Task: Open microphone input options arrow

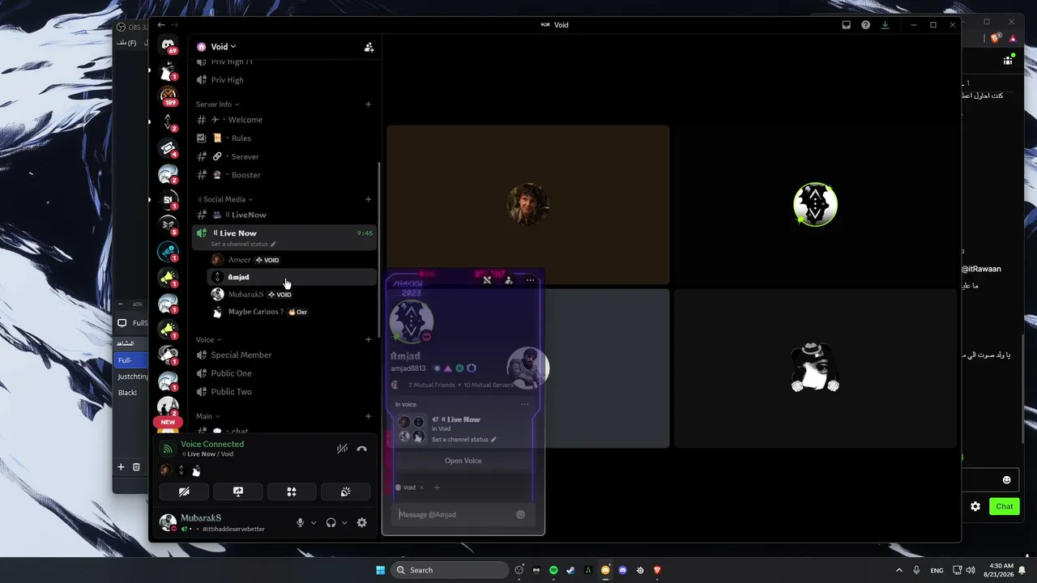Action: coord(314,523)
